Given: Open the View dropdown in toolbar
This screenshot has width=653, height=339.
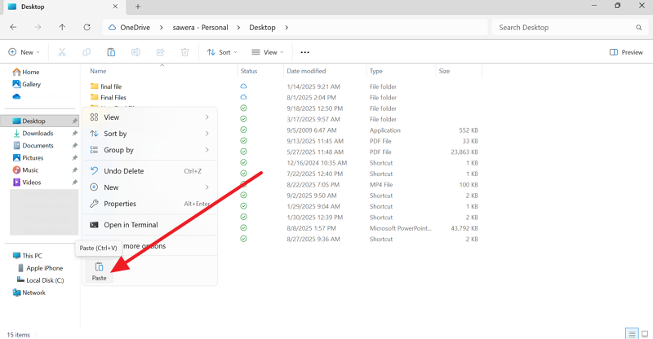Looking at the screenshot, I should coord(267,52).
